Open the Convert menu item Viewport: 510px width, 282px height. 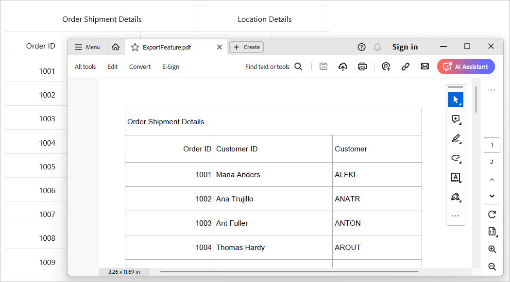(140, 67)
